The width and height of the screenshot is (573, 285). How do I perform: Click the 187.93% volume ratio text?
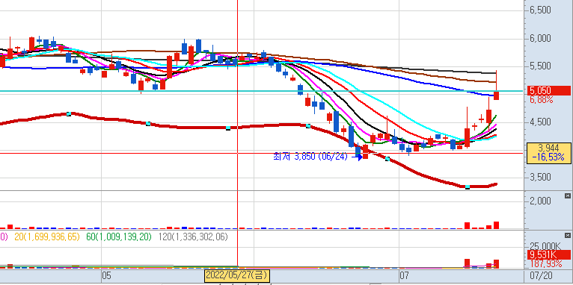coord(545,263)
